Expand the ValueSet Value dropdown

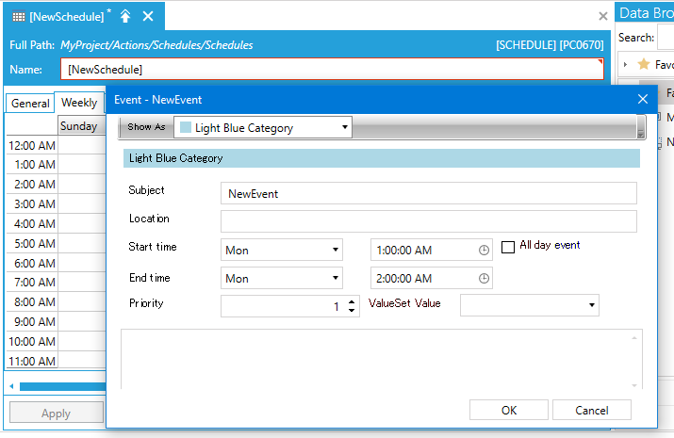click(592, 305)
